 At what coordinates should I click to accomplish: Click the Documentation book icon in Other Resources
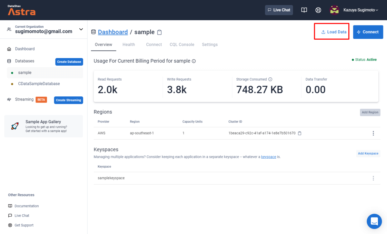pyautogui.click(x=10, y=206)
